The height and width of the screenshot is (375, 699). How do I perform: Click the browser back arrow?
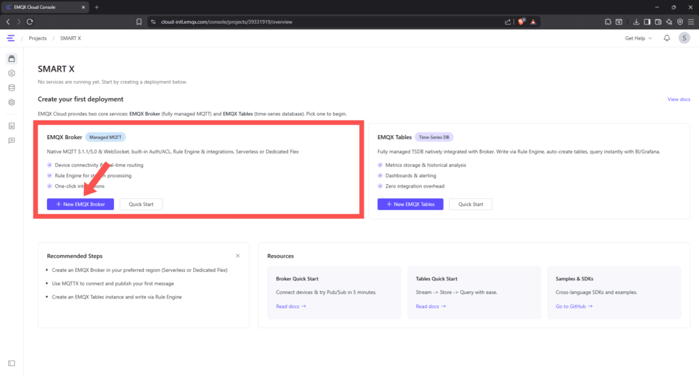pos(8,22)
